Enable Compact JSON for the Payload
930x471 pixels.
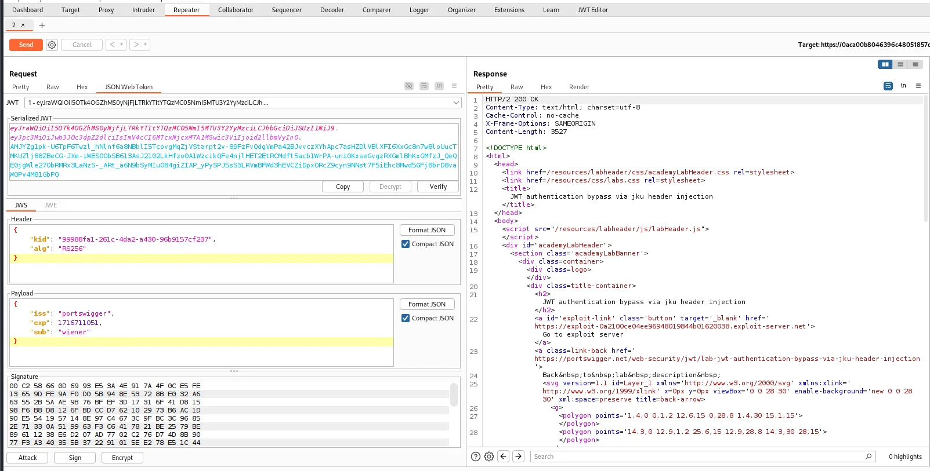click(x=406, y=318)
